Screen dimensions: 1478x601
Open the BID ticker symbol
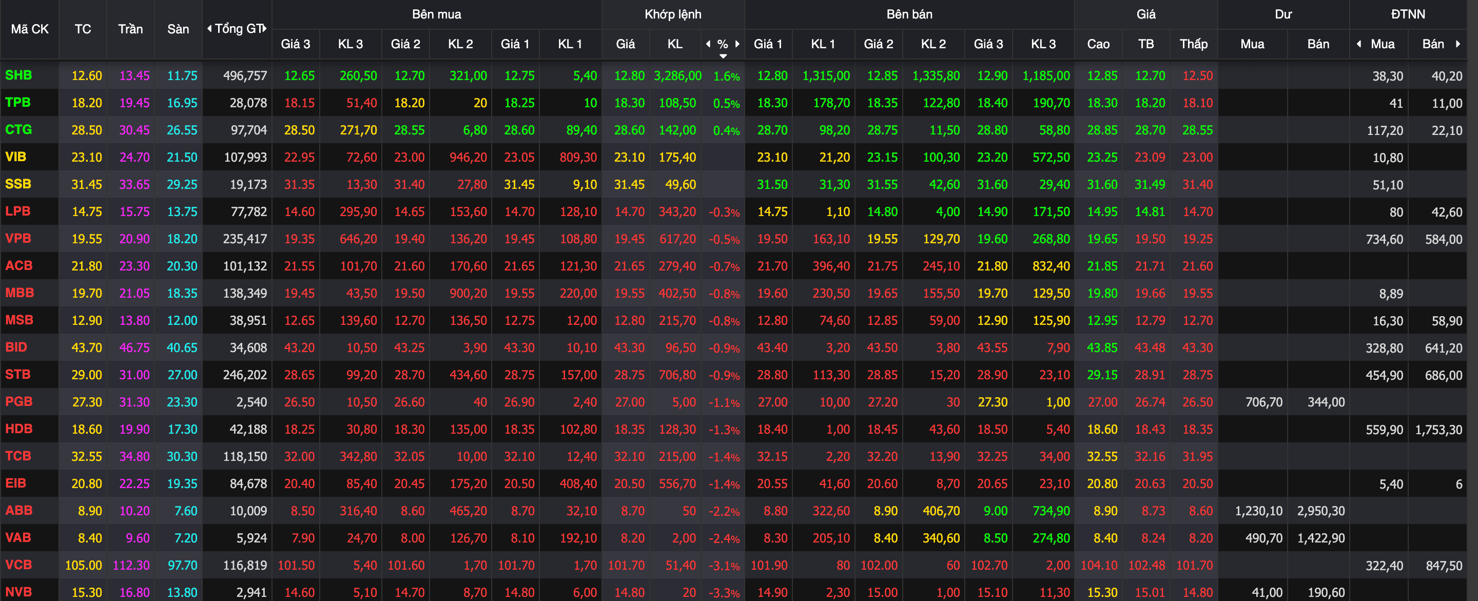(x=16, y=347)
